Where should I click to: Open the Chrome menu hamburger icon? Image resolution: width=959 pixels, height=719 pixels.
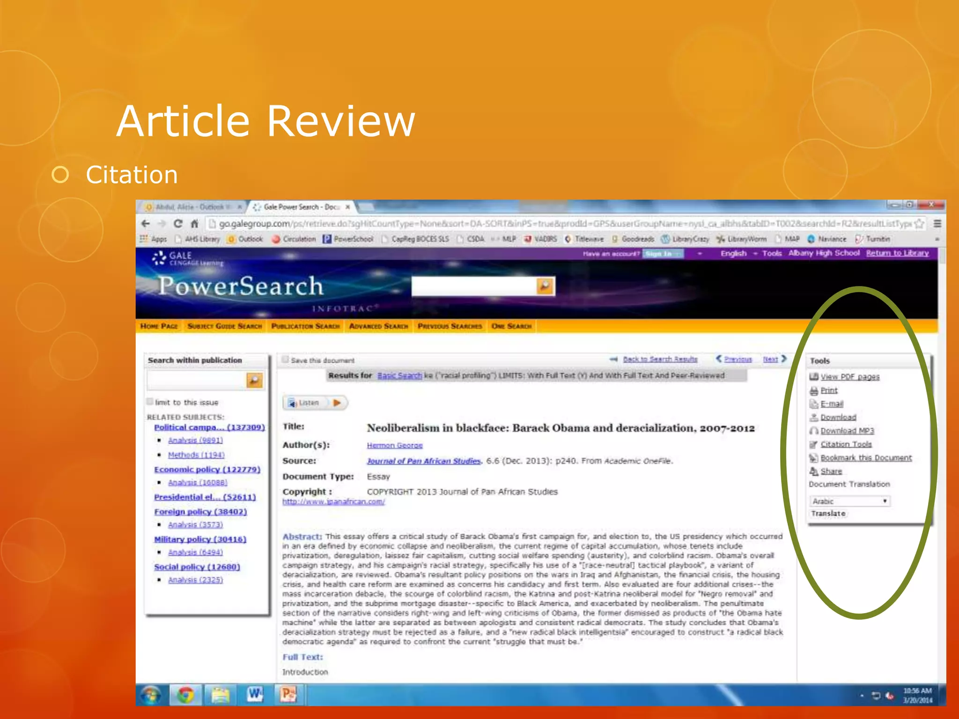(937, 224)
